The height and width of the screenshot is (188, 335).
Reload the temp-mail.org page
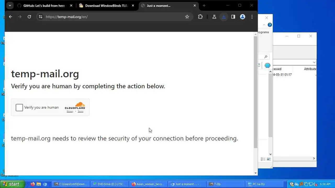(x=29, y=17)
